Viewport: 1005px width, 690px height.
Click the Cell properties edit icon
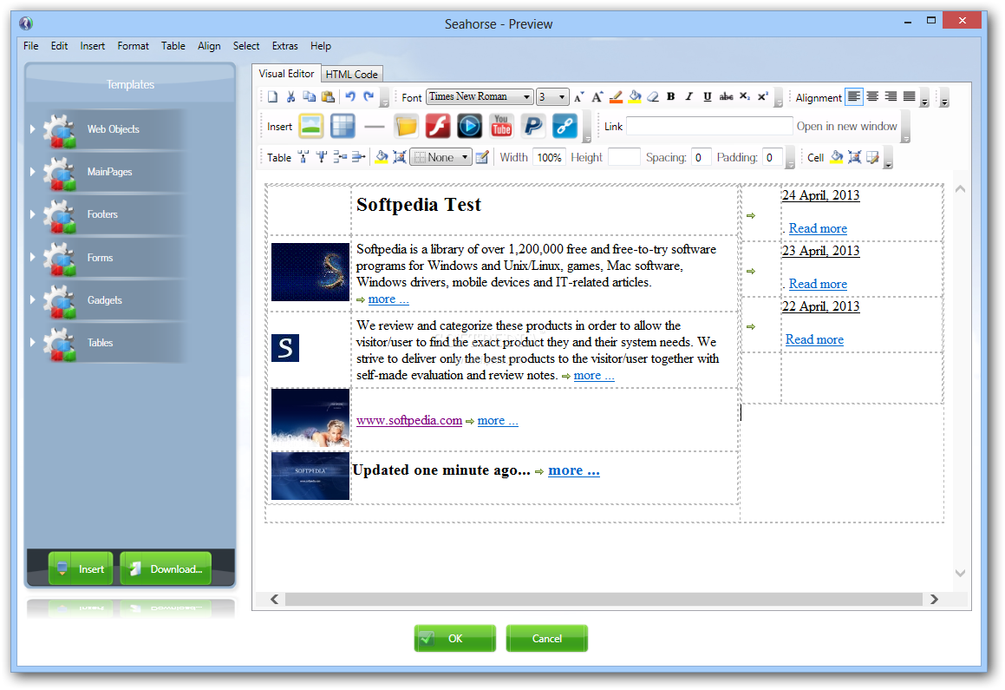(873, 157)
